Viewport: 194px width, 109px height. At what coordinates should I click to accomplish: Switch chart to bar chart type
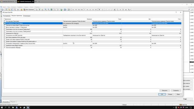click(x=37, y=10)
